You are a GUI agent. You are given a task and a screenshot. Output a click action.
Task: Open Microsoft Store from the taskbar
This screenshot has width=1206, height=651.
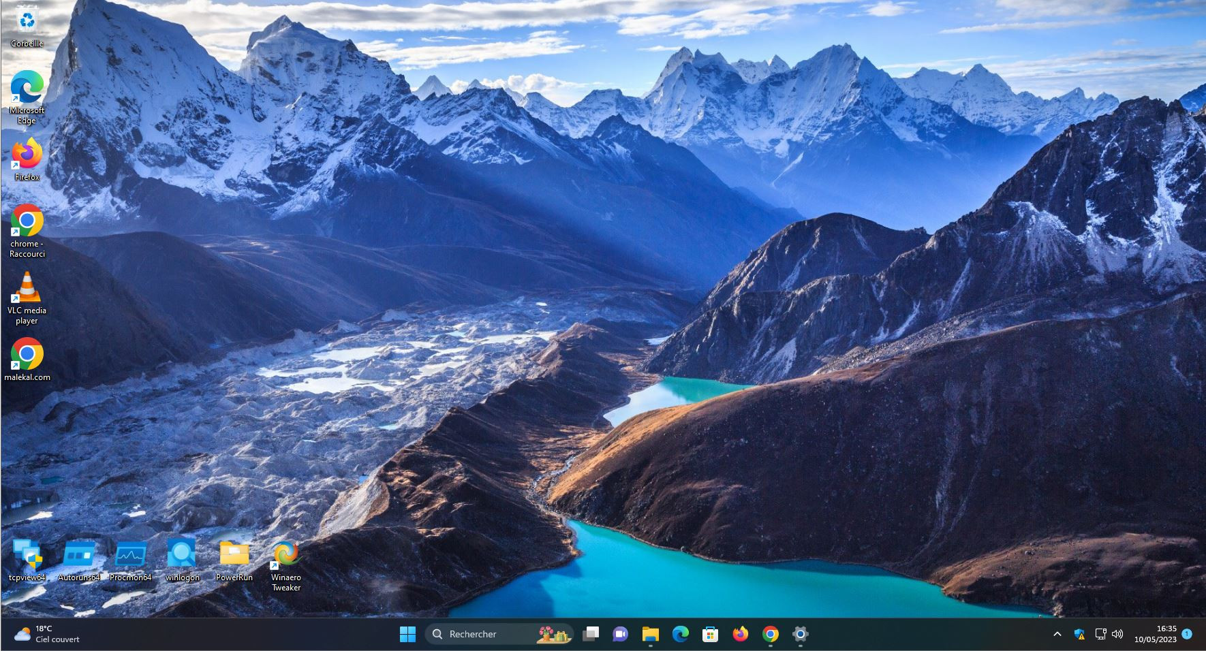711,634
